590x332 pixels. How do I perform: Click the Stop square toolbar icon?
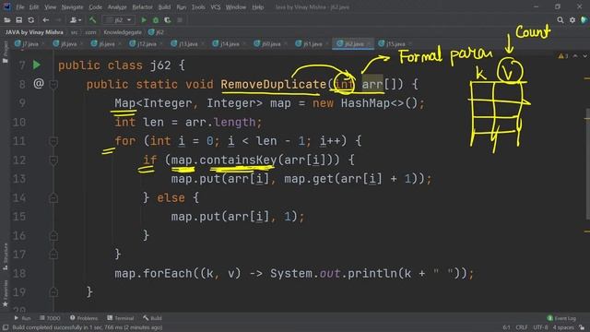coord(180,20)
